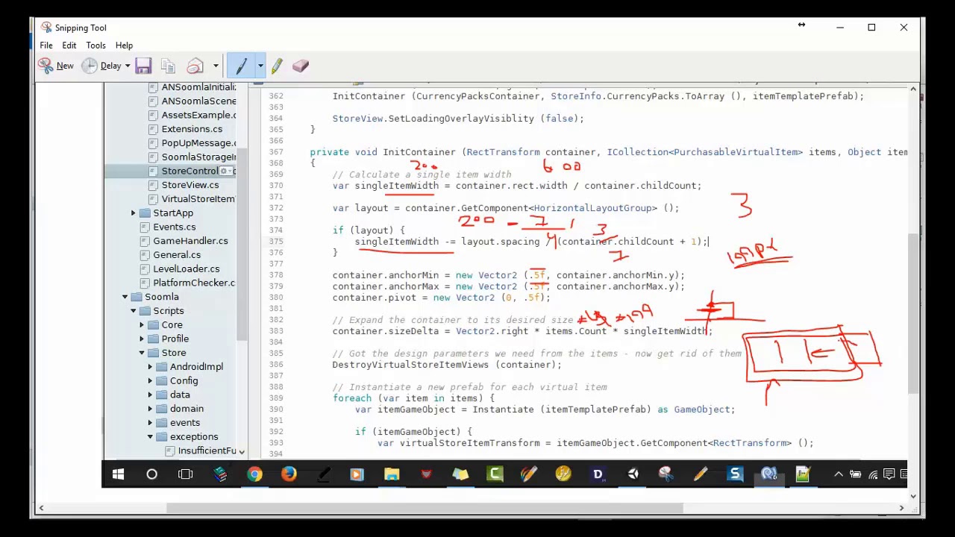Save the snip with the floppy disk icon
Viewport: 955px width, 537px height.
(143, 66)
